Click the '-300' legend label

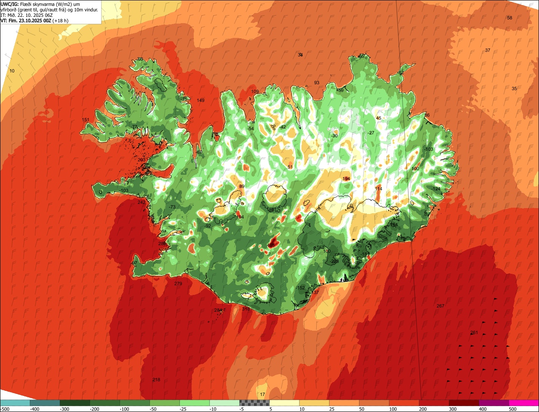click(x=64, y=409)
